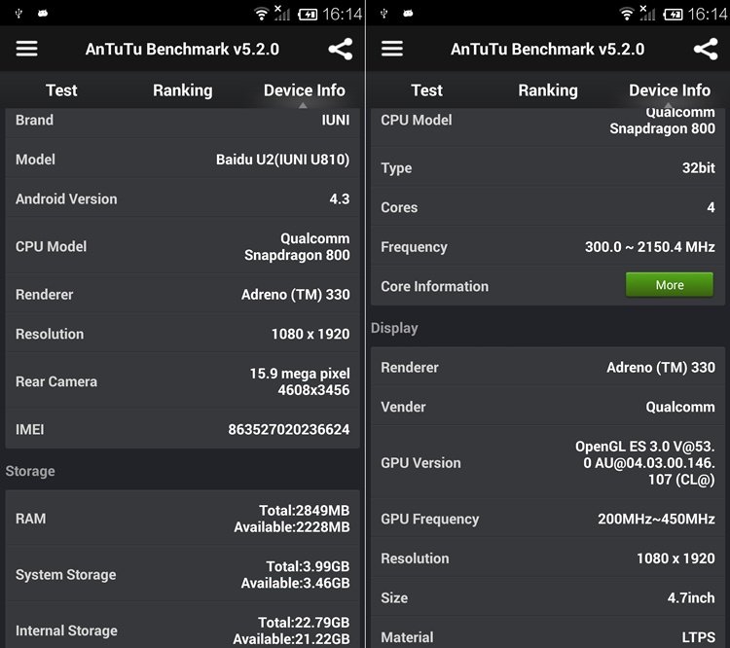Tap the IMEI number 863527020236624
The width and height of the screenshot is (730, 648).
click(289, 429)
